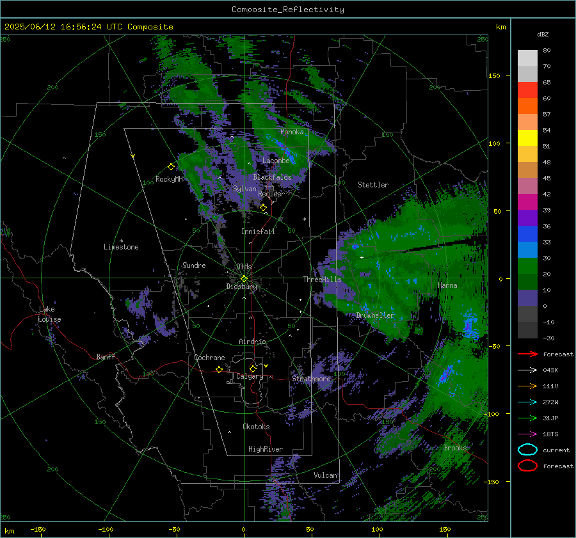Click the Sylvan label on map
This screenshot has width=576, height=538.
point(244,189)
